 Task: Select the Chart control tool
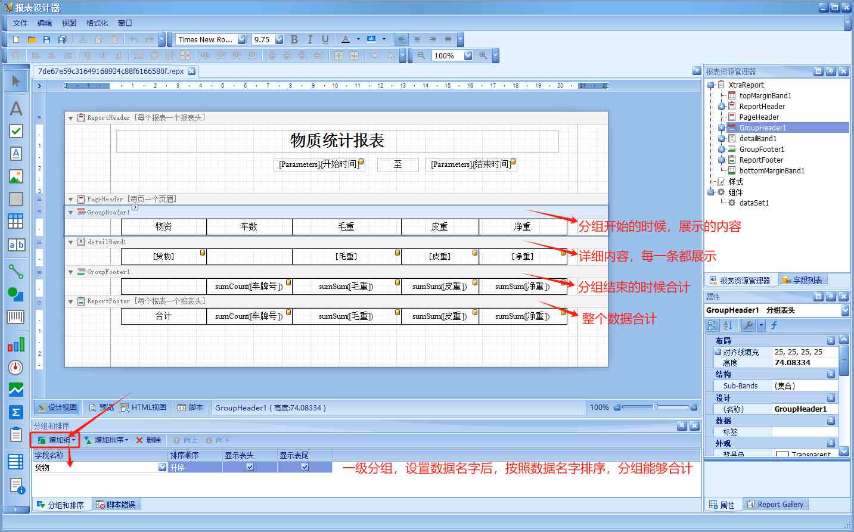(x=16, y=344)
